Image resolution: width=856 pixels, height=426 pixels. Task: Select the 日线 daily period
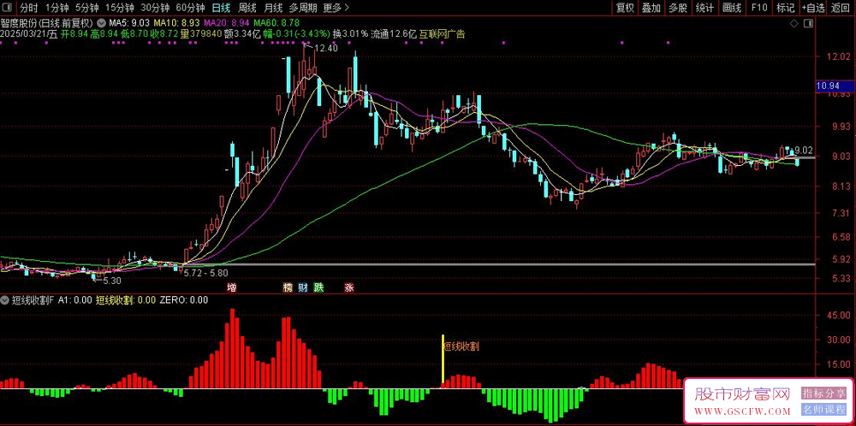tap(221, 9)
